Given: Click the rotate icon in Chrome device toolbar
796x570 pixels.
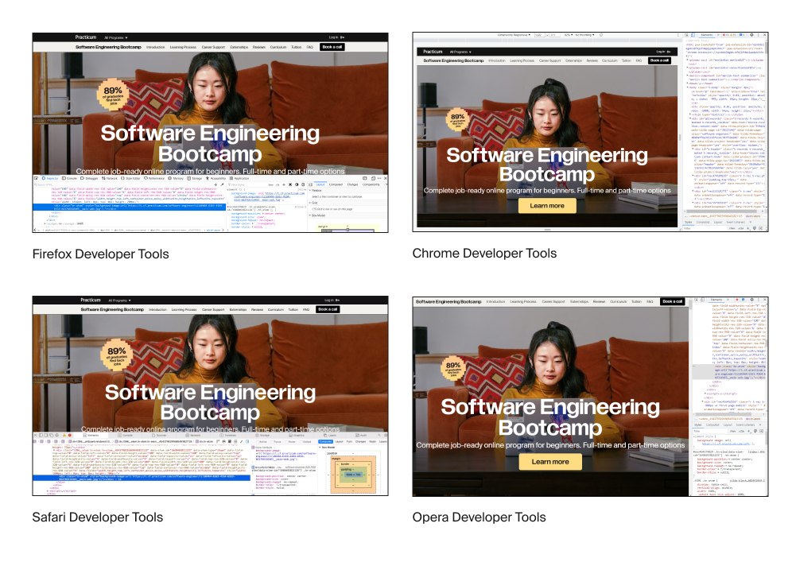Looking at the screenshot, I should (601, 35).
